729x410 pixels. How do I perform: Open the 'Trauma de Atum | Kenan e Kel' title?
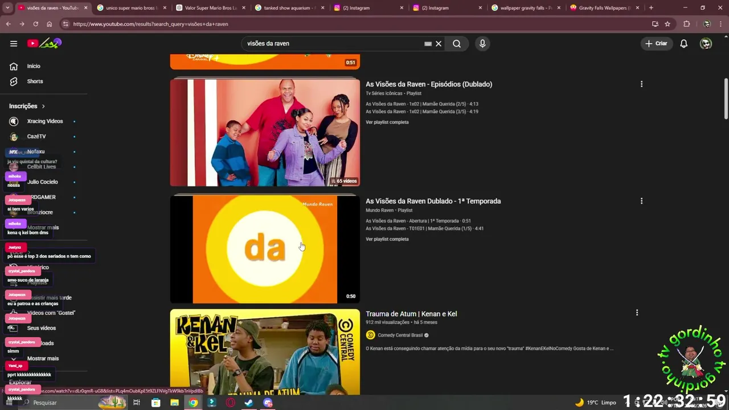tap(411, 314)
